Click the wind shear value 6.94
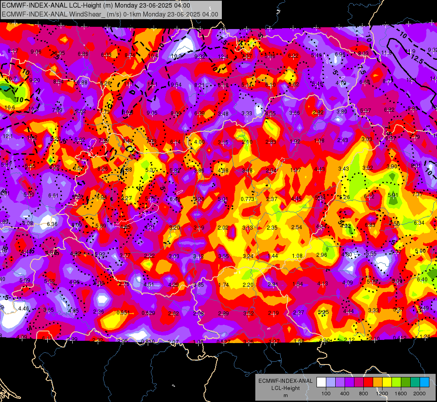Screen dimensions: 437x402 102,197
